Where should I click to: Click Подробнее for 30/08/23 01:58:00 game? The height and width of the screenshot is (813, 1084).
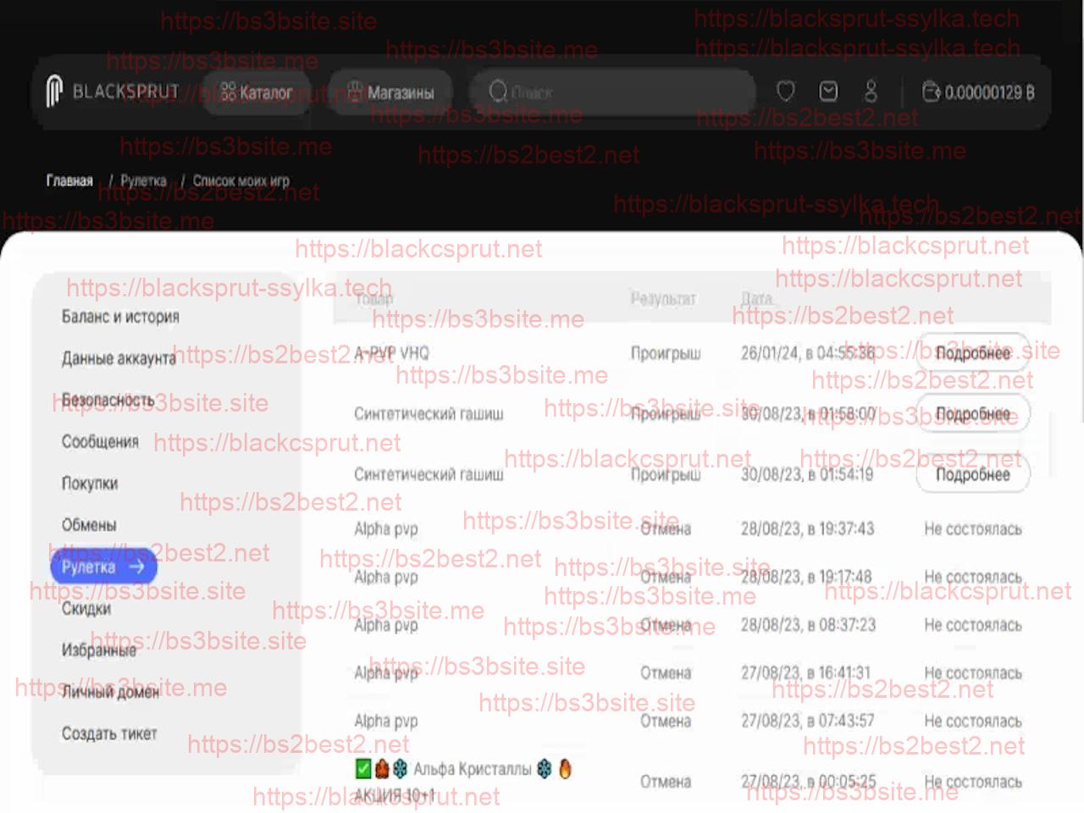pos(973,414)
